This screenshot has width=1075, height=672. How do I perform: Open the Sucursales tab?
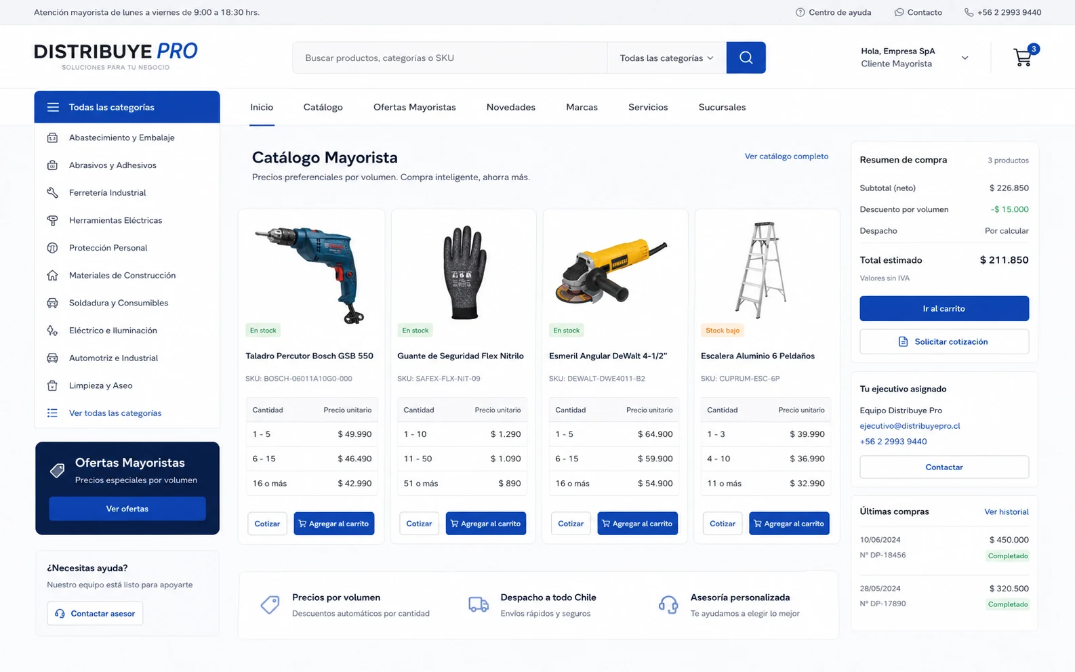[722, 107]
